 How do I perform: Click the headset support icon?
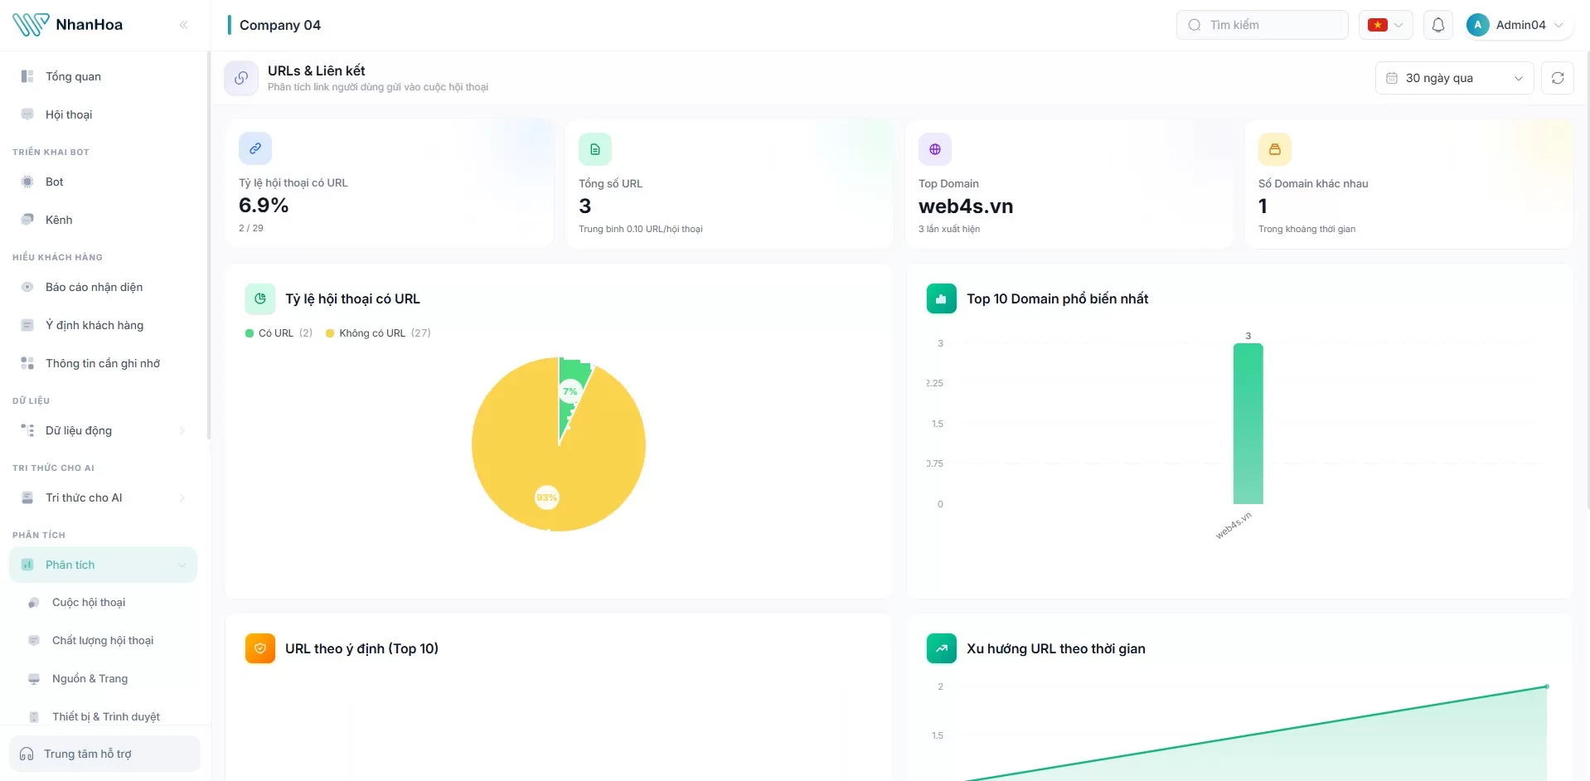pos(27,754)
